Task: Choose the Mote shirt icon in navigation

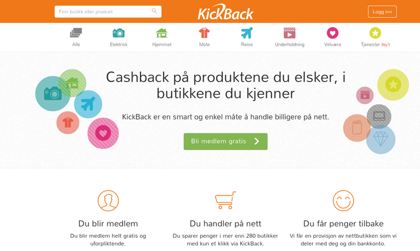Action: tap(204, 33)
